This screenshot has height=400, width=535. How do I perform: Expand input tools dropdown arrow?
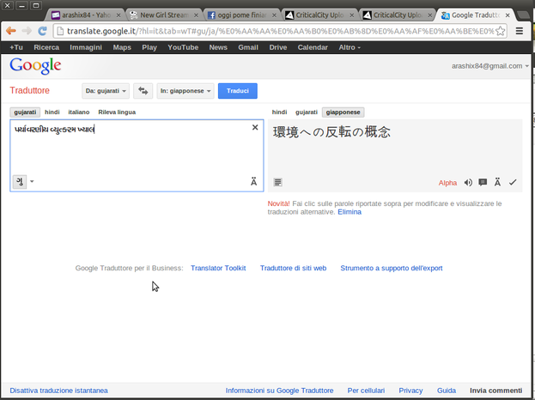point(32,181)
